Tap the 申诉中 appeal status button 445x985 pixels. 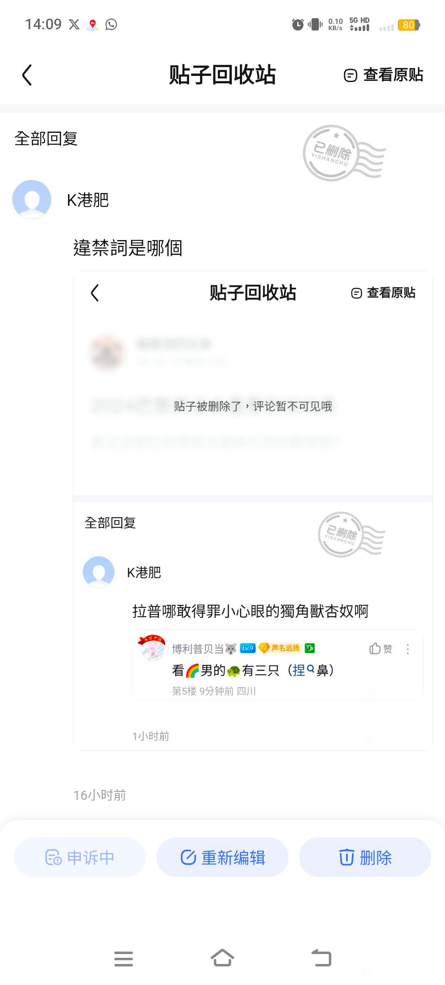coord(80,857)
